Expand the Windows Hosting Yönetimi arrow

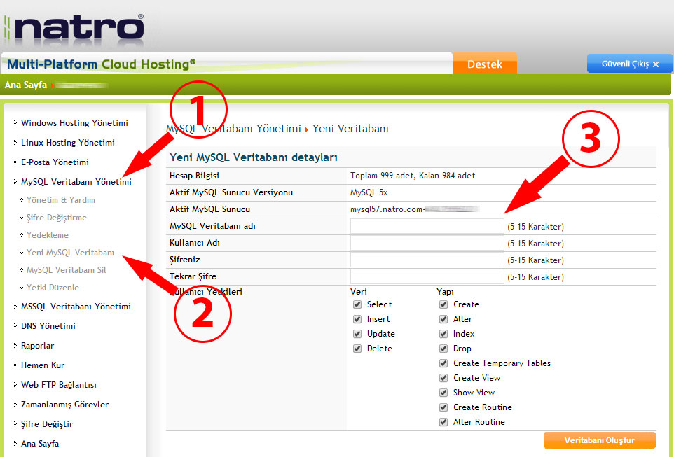pos(15,123)
